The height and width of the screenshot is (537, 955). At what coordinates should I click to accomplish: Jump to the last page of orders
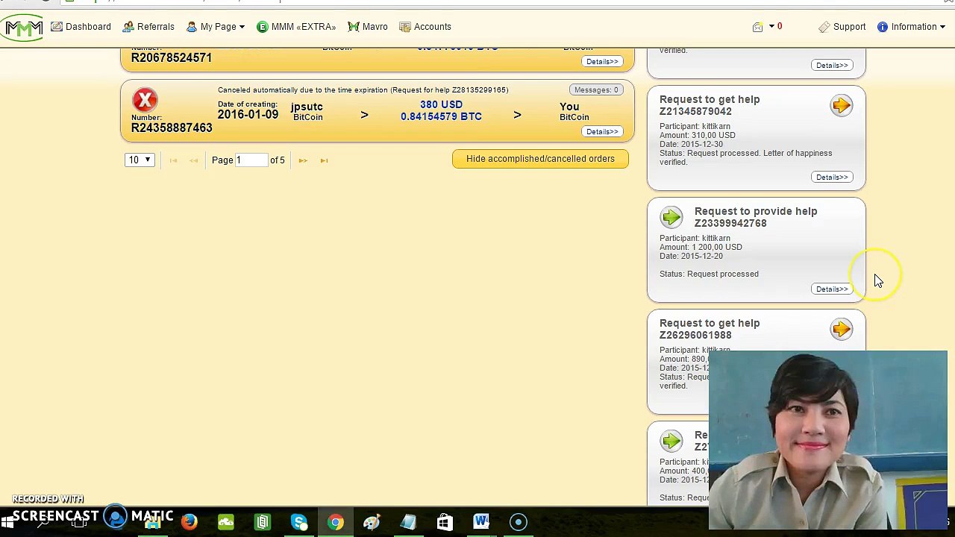324,160
